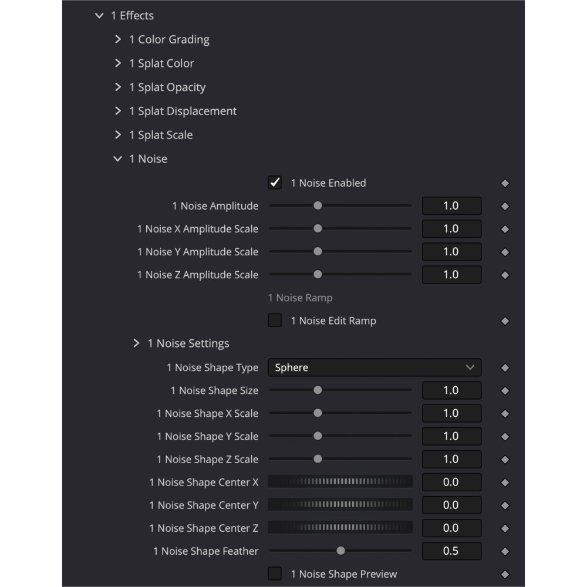
Task: Click the Noise X Amplitude Scale value field
Action: click(x=451, y=229)
